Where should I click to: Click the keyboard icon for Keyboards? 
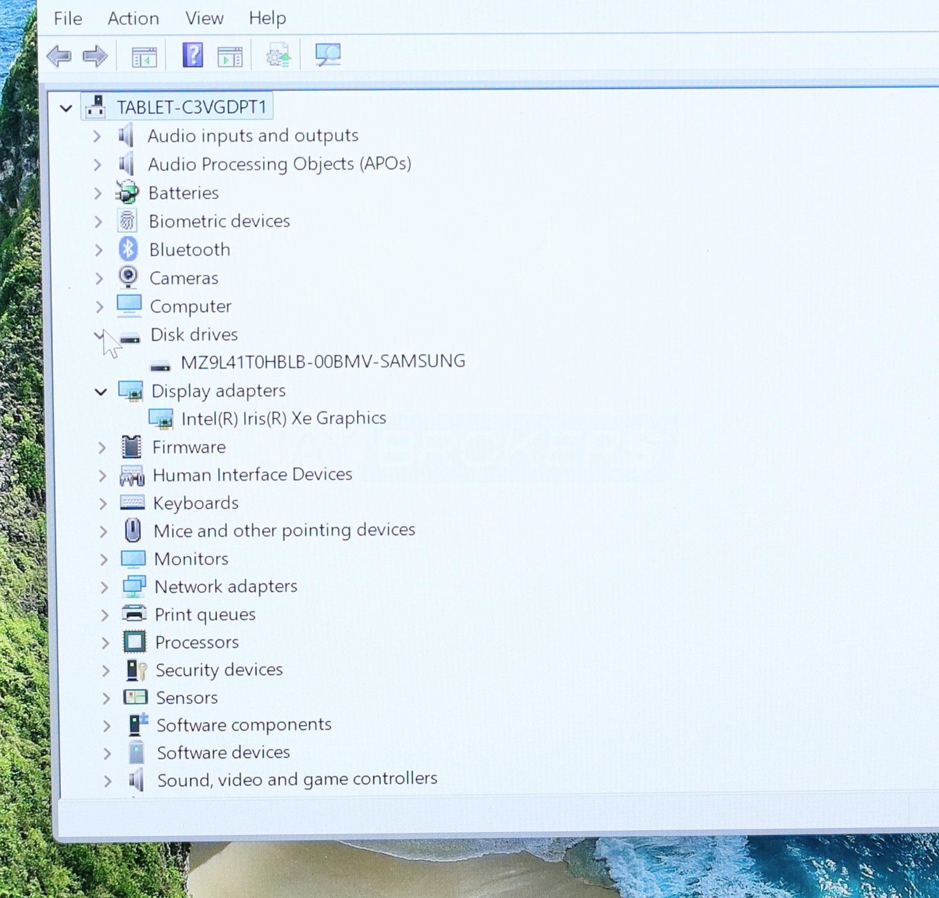click(x=132, y=502)
